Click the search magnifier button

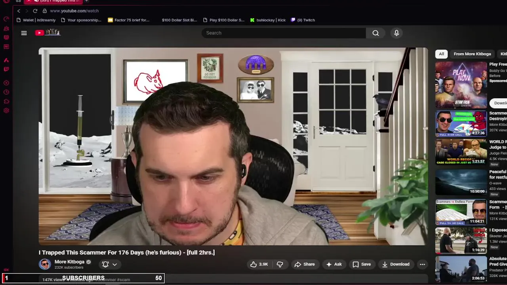(x=375, y=33)
